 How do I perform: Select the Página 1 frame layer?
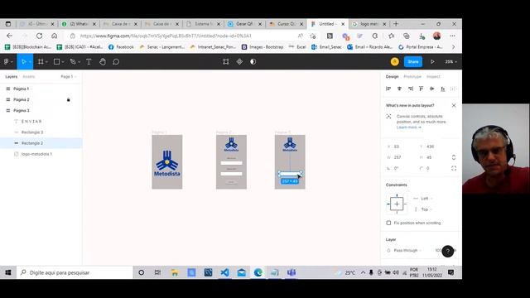[41, 89]
